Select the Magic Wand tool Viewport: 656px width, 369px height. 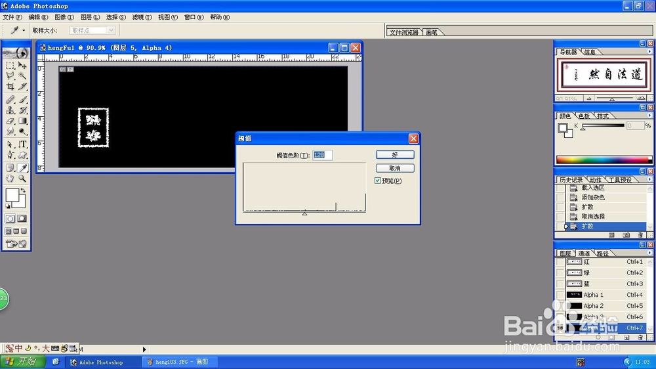point(22,76)
